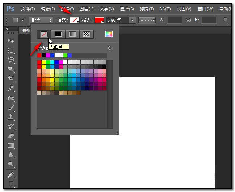235x192 pixels.
Task: Select the Eraser tool
Action: point(11,136)
